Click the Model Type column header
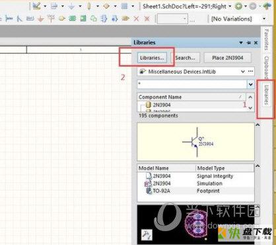 (x=224, y=168)
